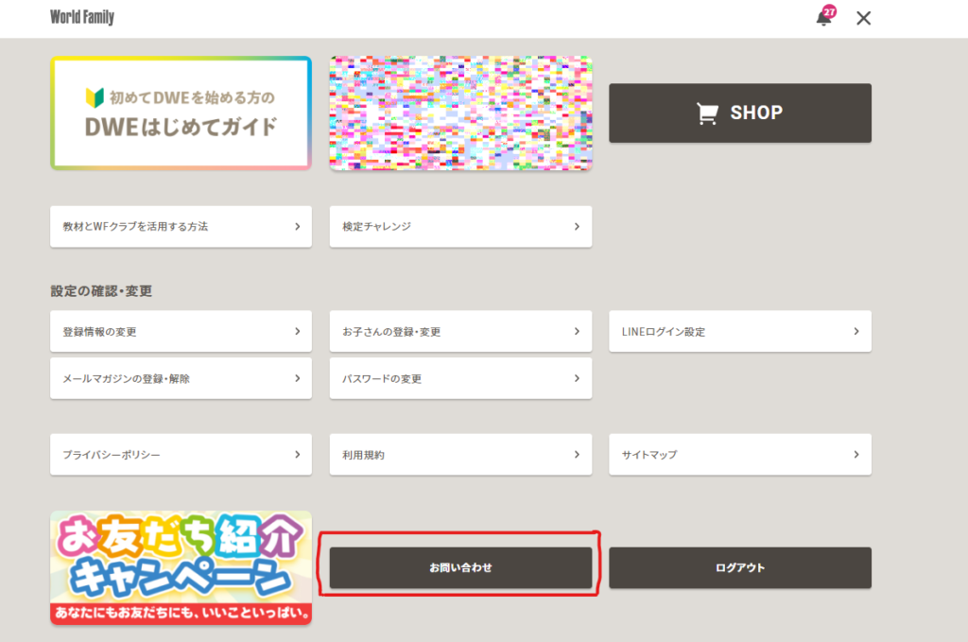Select the 検定チャレンジ menu item
This screenshot has height=642, width=968.
click(460, 227)
